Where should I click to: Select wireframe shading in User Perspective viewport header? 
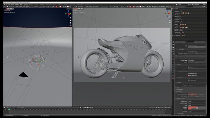[65, 7]
